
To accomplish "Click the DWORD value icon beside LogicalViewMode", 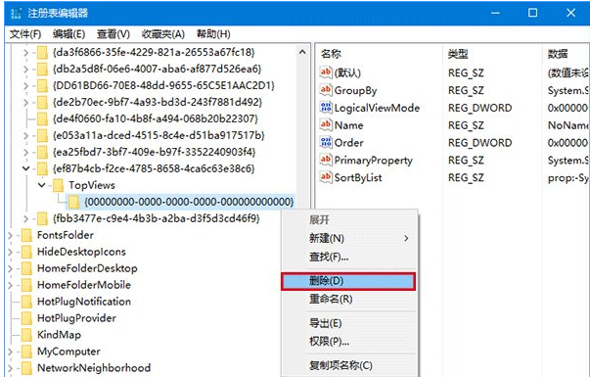I will [326, 108].
